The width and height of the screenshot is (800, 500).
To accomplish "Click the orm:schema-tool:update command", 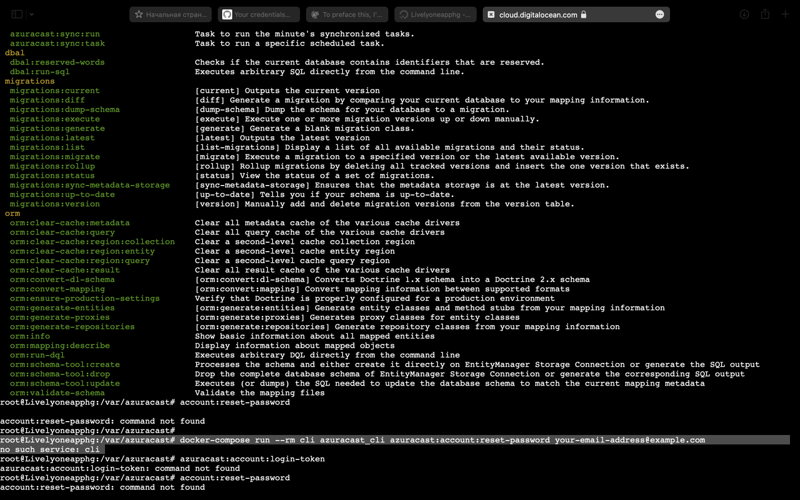I will click(x=65, y=383).
